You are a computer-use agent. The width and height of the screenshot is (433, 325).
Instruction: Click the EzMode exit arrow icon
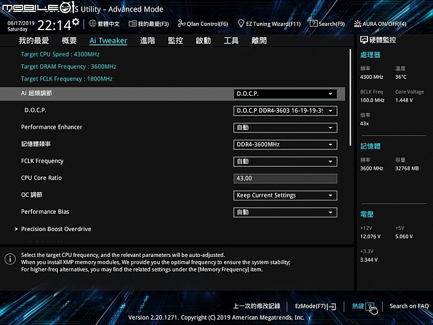[x=333, y=306]
